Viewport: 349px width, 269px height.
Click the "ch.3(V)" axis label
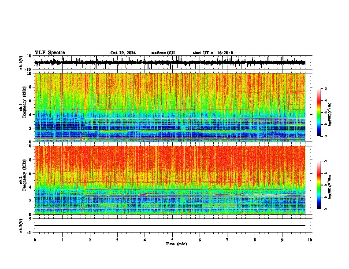click(x=21, y=225)
